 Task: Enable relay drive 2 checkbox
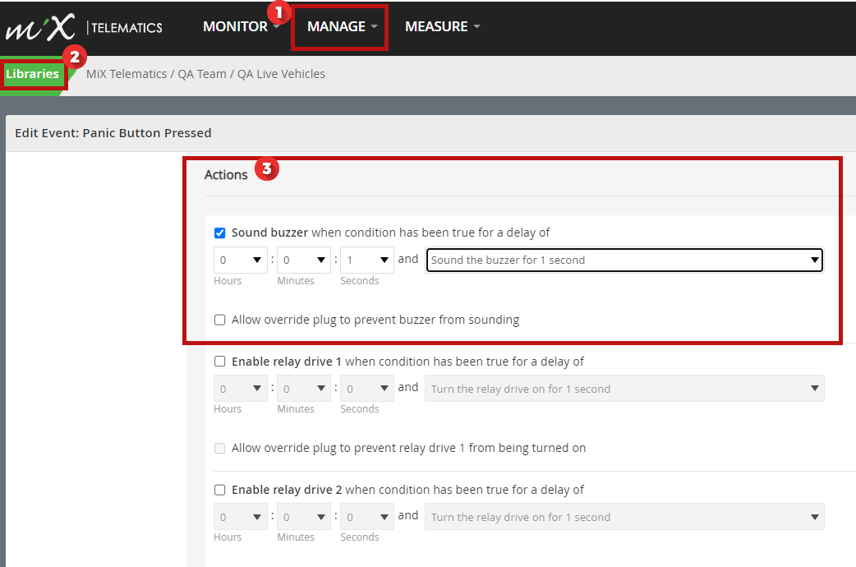click(x=219, y=490)
